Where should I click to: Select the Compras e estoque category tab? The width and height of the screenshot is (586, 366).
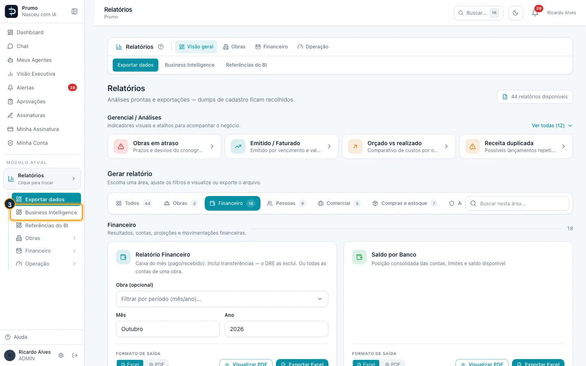(405, 203)
